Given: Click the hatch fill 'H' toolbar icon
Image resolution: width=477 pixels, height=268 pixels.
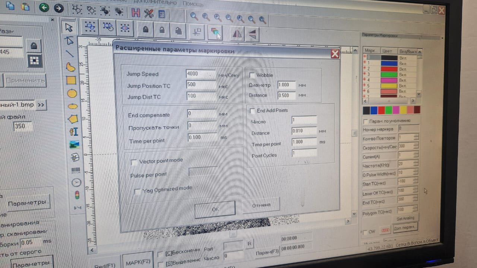Looking at the screenshot, I should [x=136, y=13].
